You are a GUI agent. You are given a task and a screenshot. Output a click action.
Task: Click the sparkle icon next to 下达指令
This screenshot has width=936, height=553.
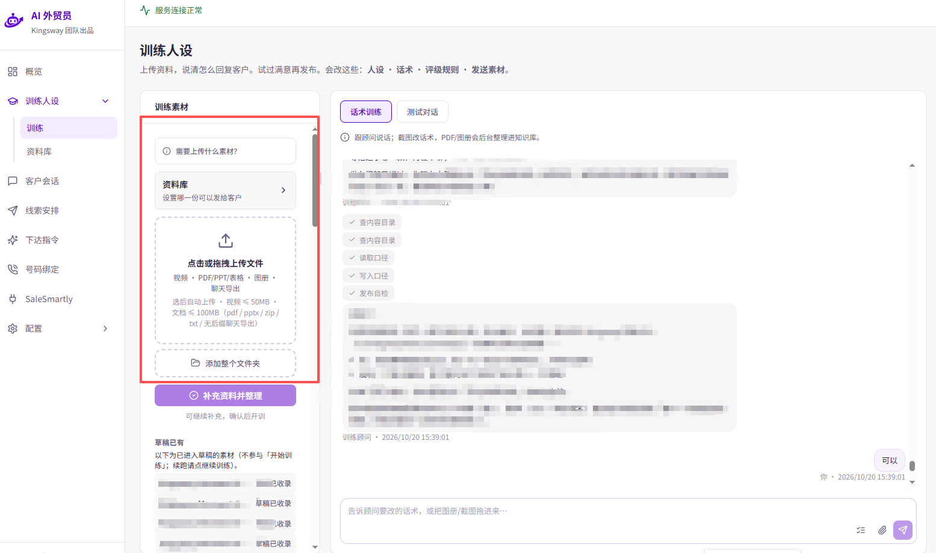point(13,240)
